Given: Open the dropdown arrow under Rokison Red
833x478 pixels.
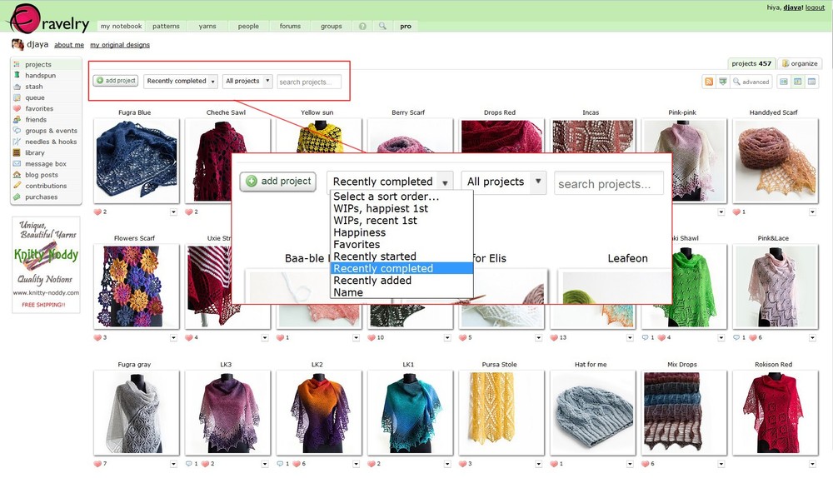Looking at the screenshot, I should tap(811, 464).
